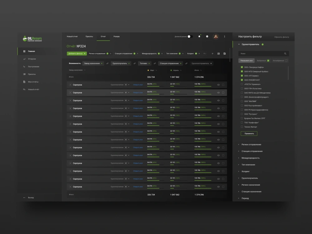Screen dimensions: 312x234
Task: Select the Отчет top tab
Action: (103, 37)
